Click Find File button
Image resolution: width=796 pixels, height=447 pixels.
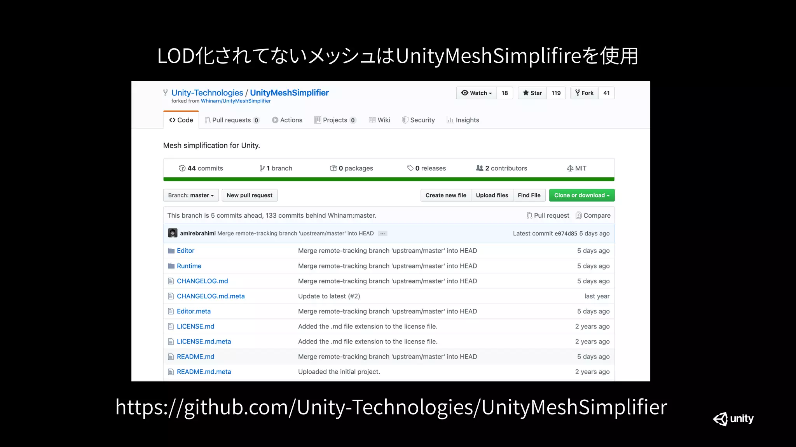pos(529,195)
